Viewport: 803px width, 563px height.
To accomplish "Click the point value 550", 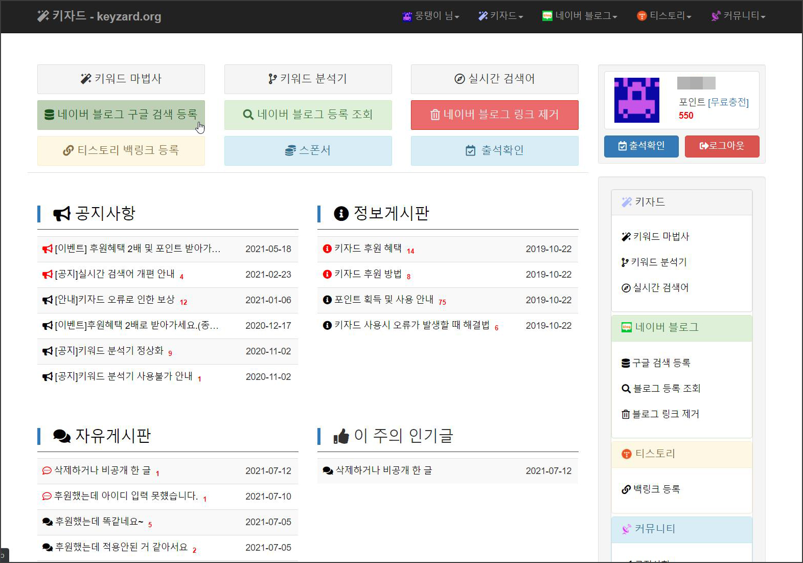I will [686, 116].
